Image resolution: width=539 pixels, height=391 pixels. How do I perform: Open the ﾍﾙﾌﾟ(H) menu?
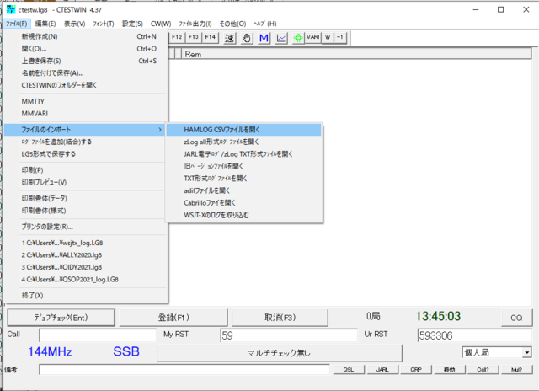tap(265, 24)
